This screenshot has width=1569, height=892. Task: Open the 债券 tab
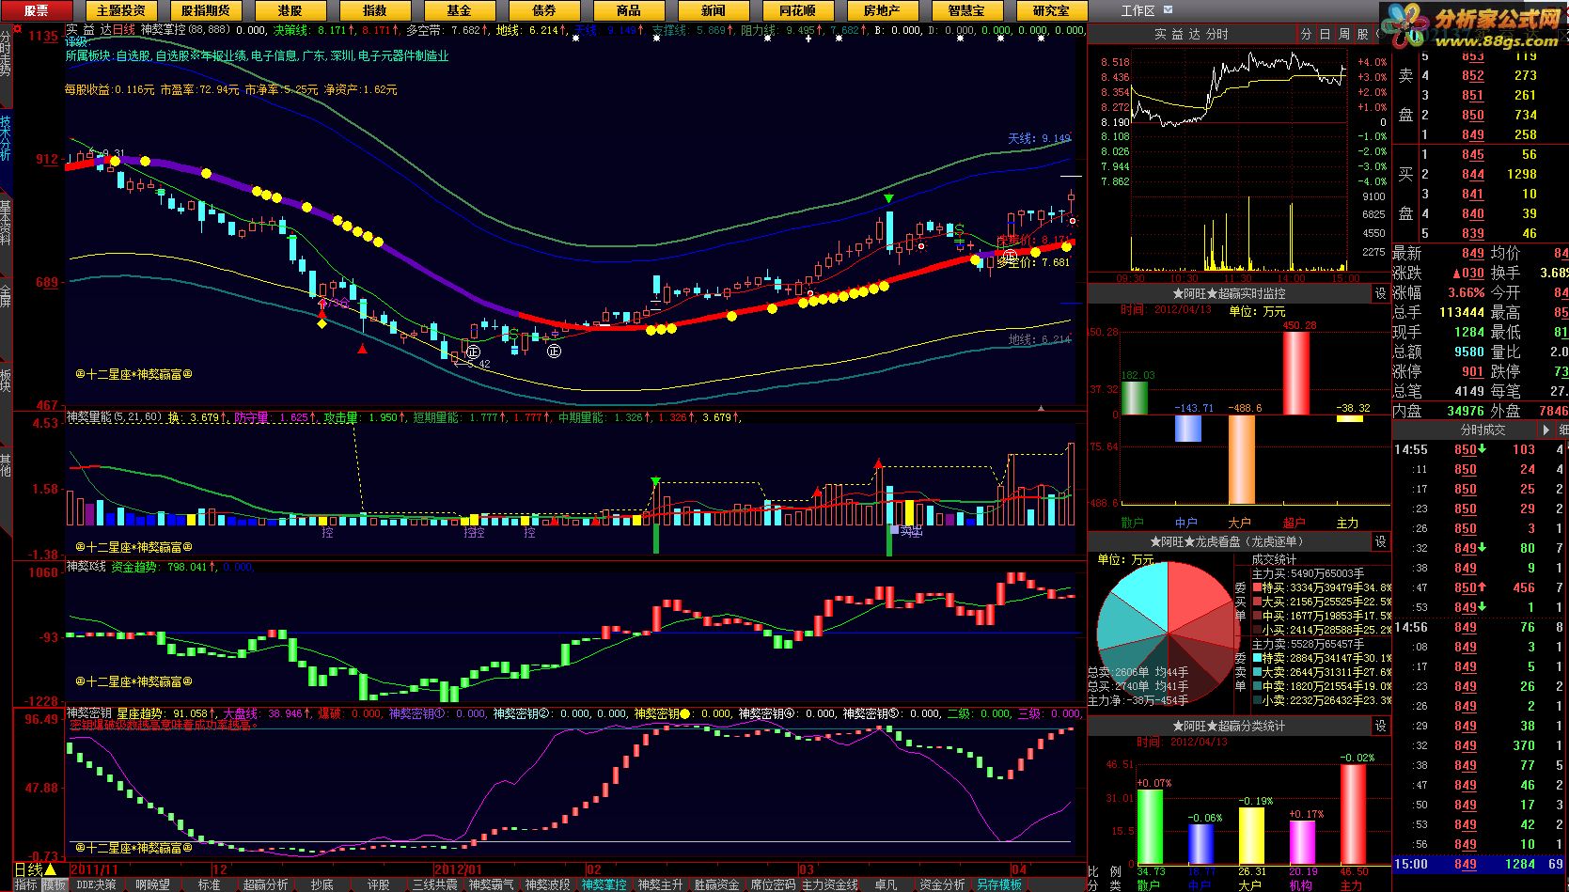543,10
